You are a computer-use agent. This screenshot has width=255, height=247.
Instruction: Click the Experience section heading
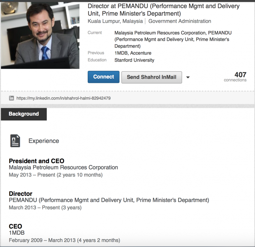coord(44,141)
